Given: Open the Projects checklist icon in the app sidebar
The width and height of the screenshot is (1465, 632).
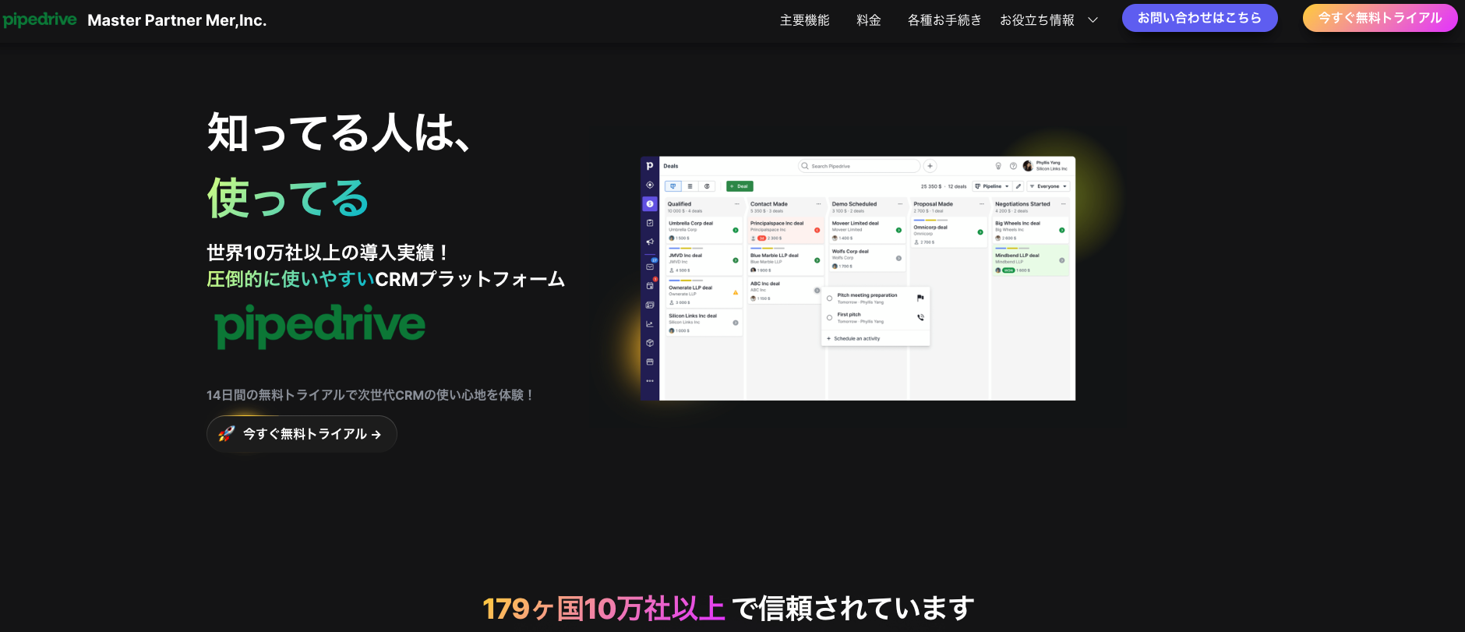Looking at the screenshot, I should click(650, 223).
